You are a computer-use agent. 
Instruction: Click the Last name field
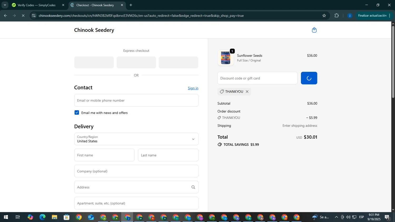168,155
